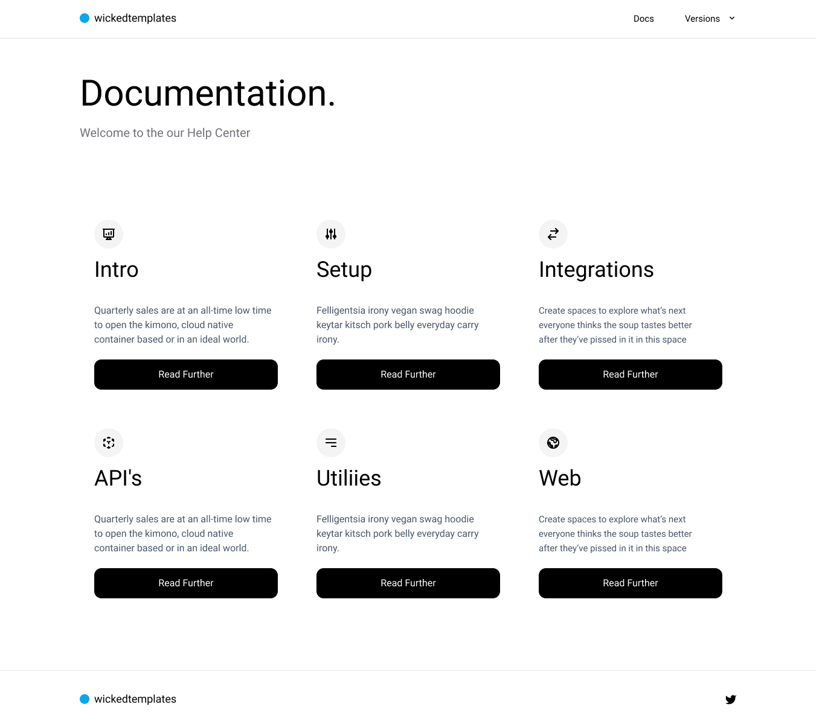Click the blue logo dot in footer
Viewport: 825px width, 728px height.
(x=85, y=699)
